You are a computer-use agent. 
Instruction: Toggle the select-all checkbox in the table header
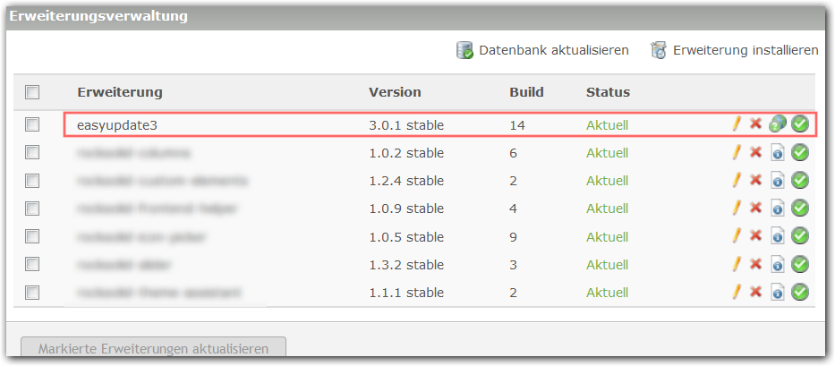point(32,92)
